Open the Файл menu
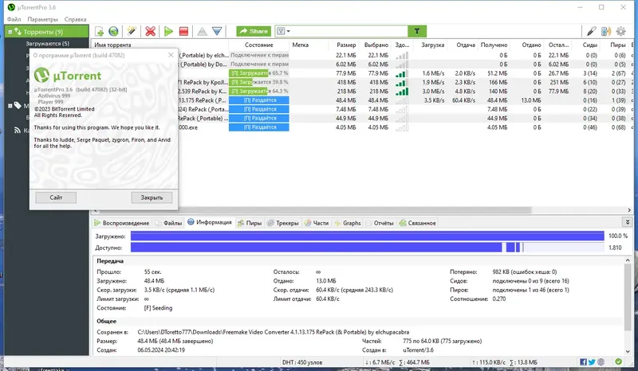 tap(14, 19)
